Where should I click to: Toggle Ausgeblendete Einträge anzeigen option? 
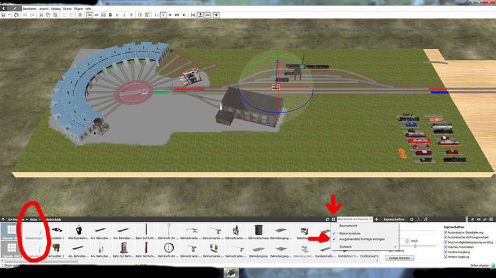coord(364,239)
